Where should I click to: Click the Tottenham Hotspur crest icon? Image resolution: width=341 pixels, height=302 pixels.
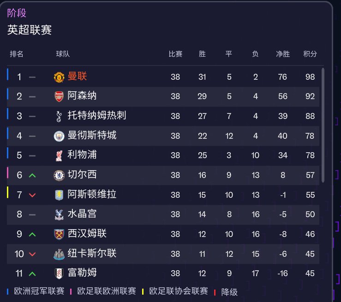59,116
